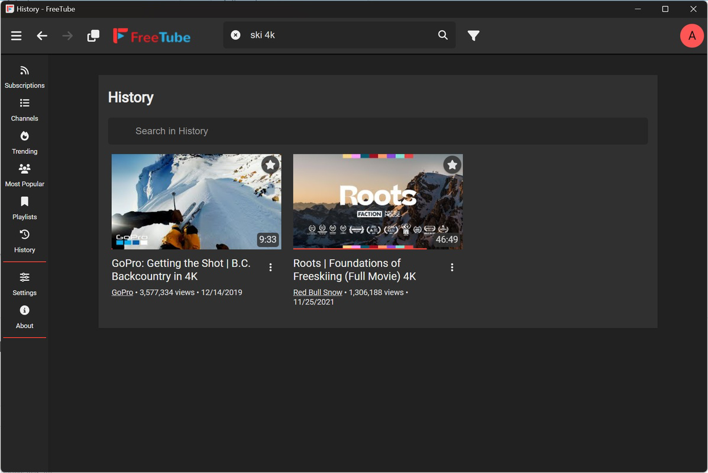Open options menu for Roots video
Screen dimensions: 708x473
451,267
